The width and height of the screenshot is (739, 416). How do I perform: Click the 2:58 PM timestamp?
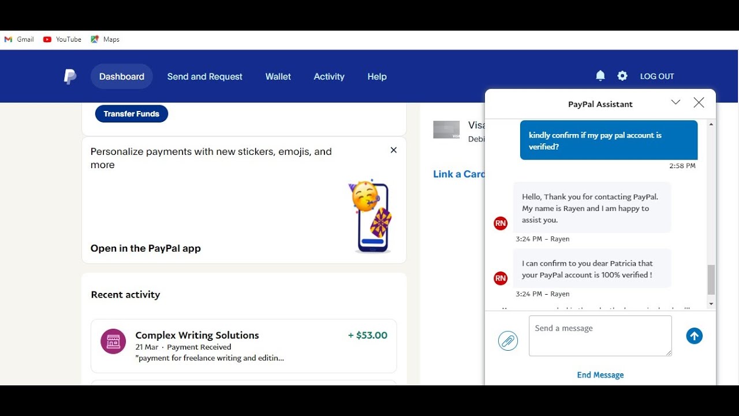pyautogui.click(x=682, y=166)
